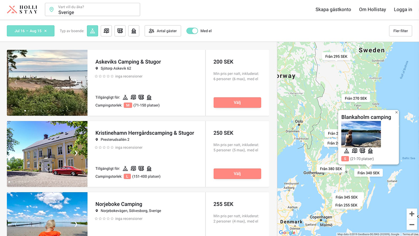The image size is (419, 236).
Task: Select the tent accommodation type filter
Action: tap(92, 31)
